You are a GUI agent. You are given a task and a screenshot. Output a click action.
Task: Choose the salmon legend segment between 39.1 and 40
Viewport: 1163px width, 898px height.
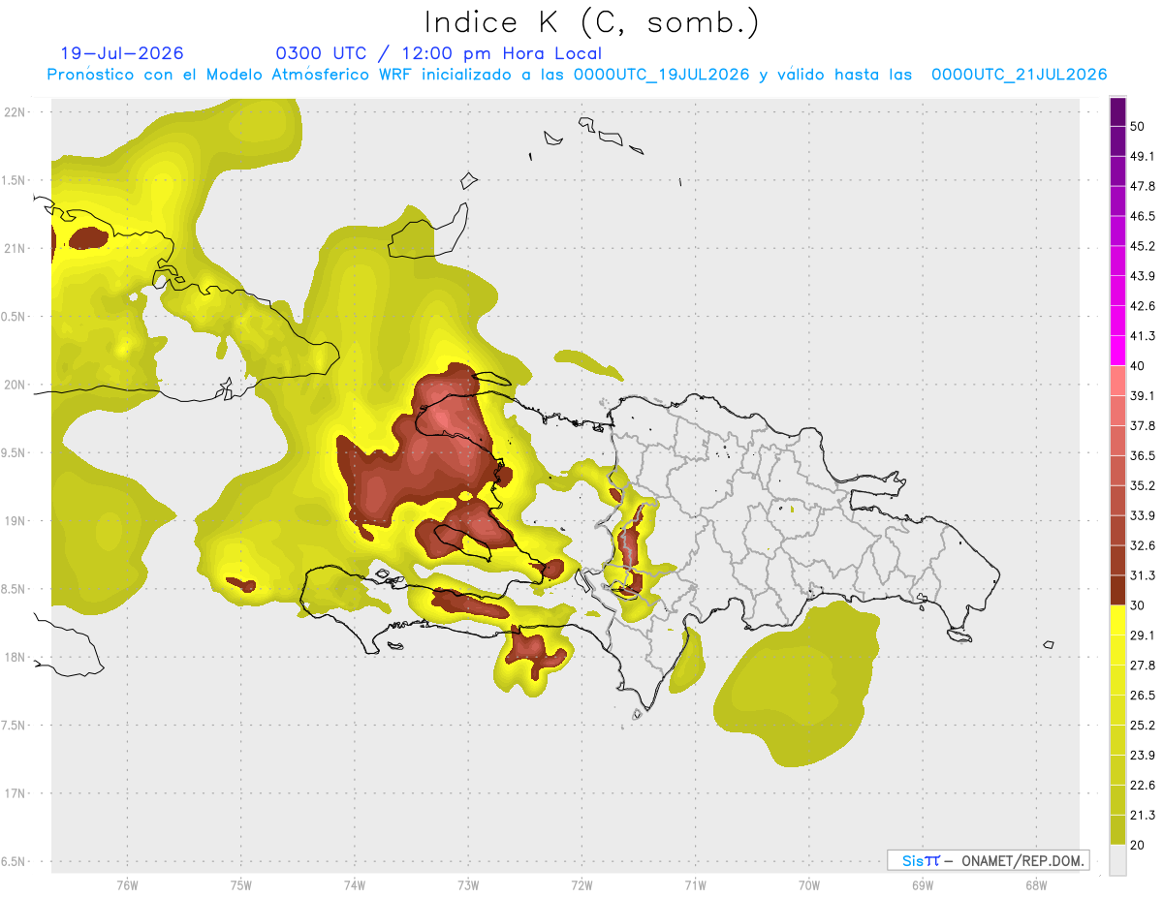1117,381
